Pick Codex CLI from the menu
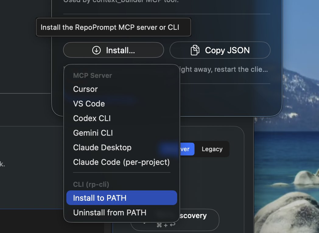Image resolution: width=319 pixels, height=233 pixels. coord(122,118)
